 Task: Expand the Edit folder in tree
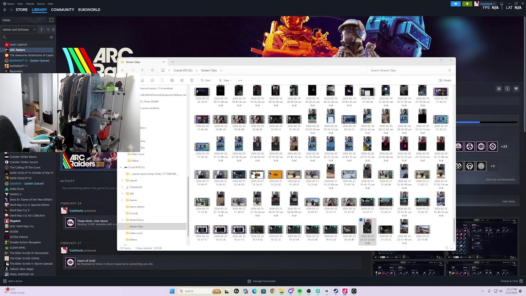[x=122, y=194]
